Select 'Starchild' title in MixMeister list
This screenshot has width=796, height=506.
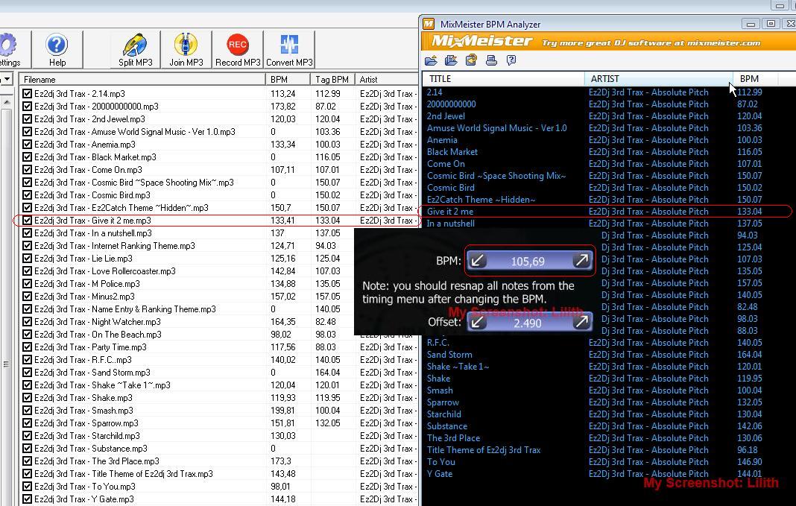coord(444,414)
